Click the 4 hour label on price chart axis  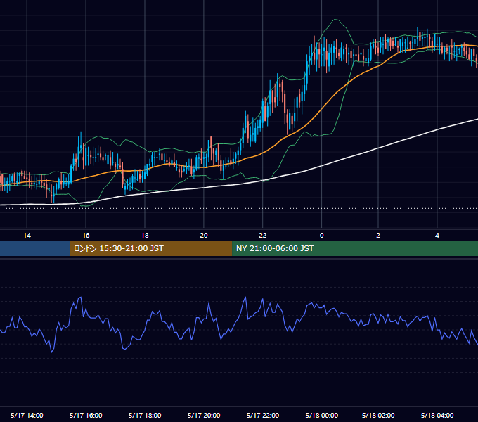click(x=437, y=236)
